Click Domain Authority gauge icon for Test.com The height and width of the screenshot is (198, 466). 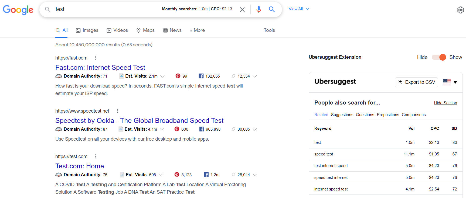(59, 175)
